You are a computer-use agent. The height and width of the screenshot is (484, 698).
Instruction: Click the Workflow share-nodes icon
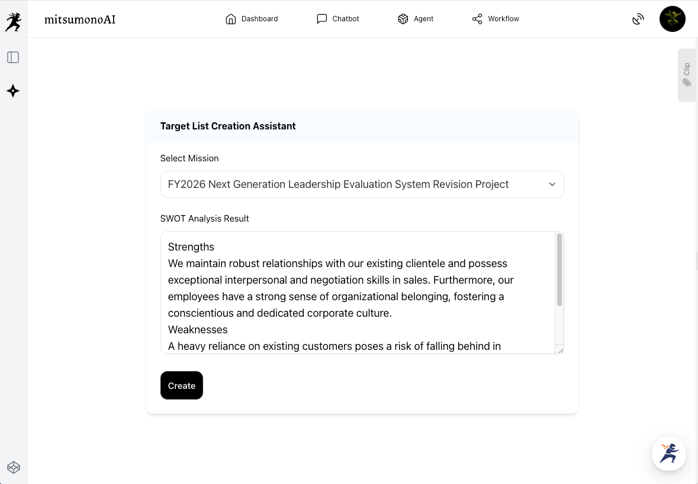pyautogui.click(x=477, y=19)
